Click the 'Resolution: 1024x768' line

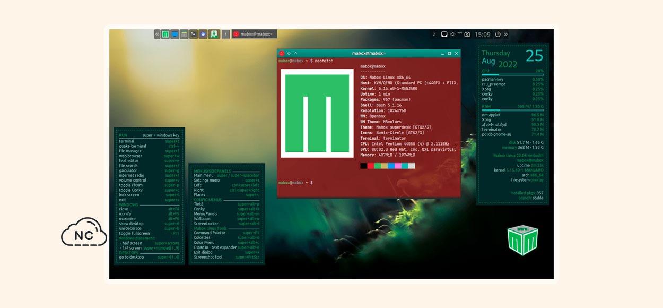pos(384,110)
